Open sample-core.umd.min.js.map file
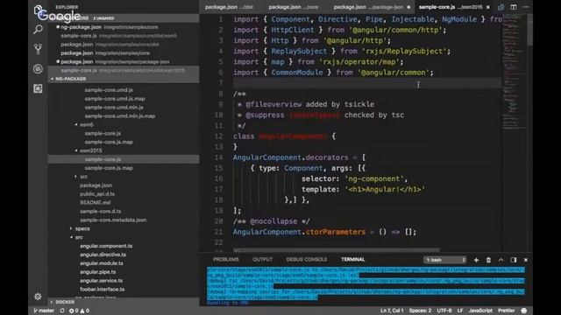The height and width of the screenshot is (315, 561). click(120, 116)
